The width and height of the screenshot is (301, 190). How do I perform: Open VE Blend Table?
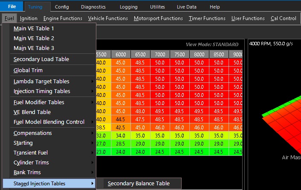point(49,112)
